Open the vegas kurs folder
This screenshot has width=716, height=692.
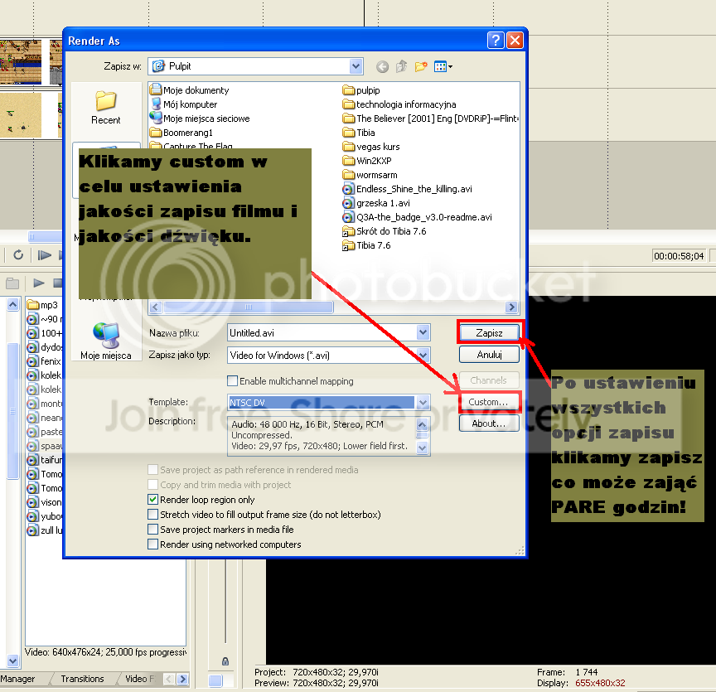371,147
